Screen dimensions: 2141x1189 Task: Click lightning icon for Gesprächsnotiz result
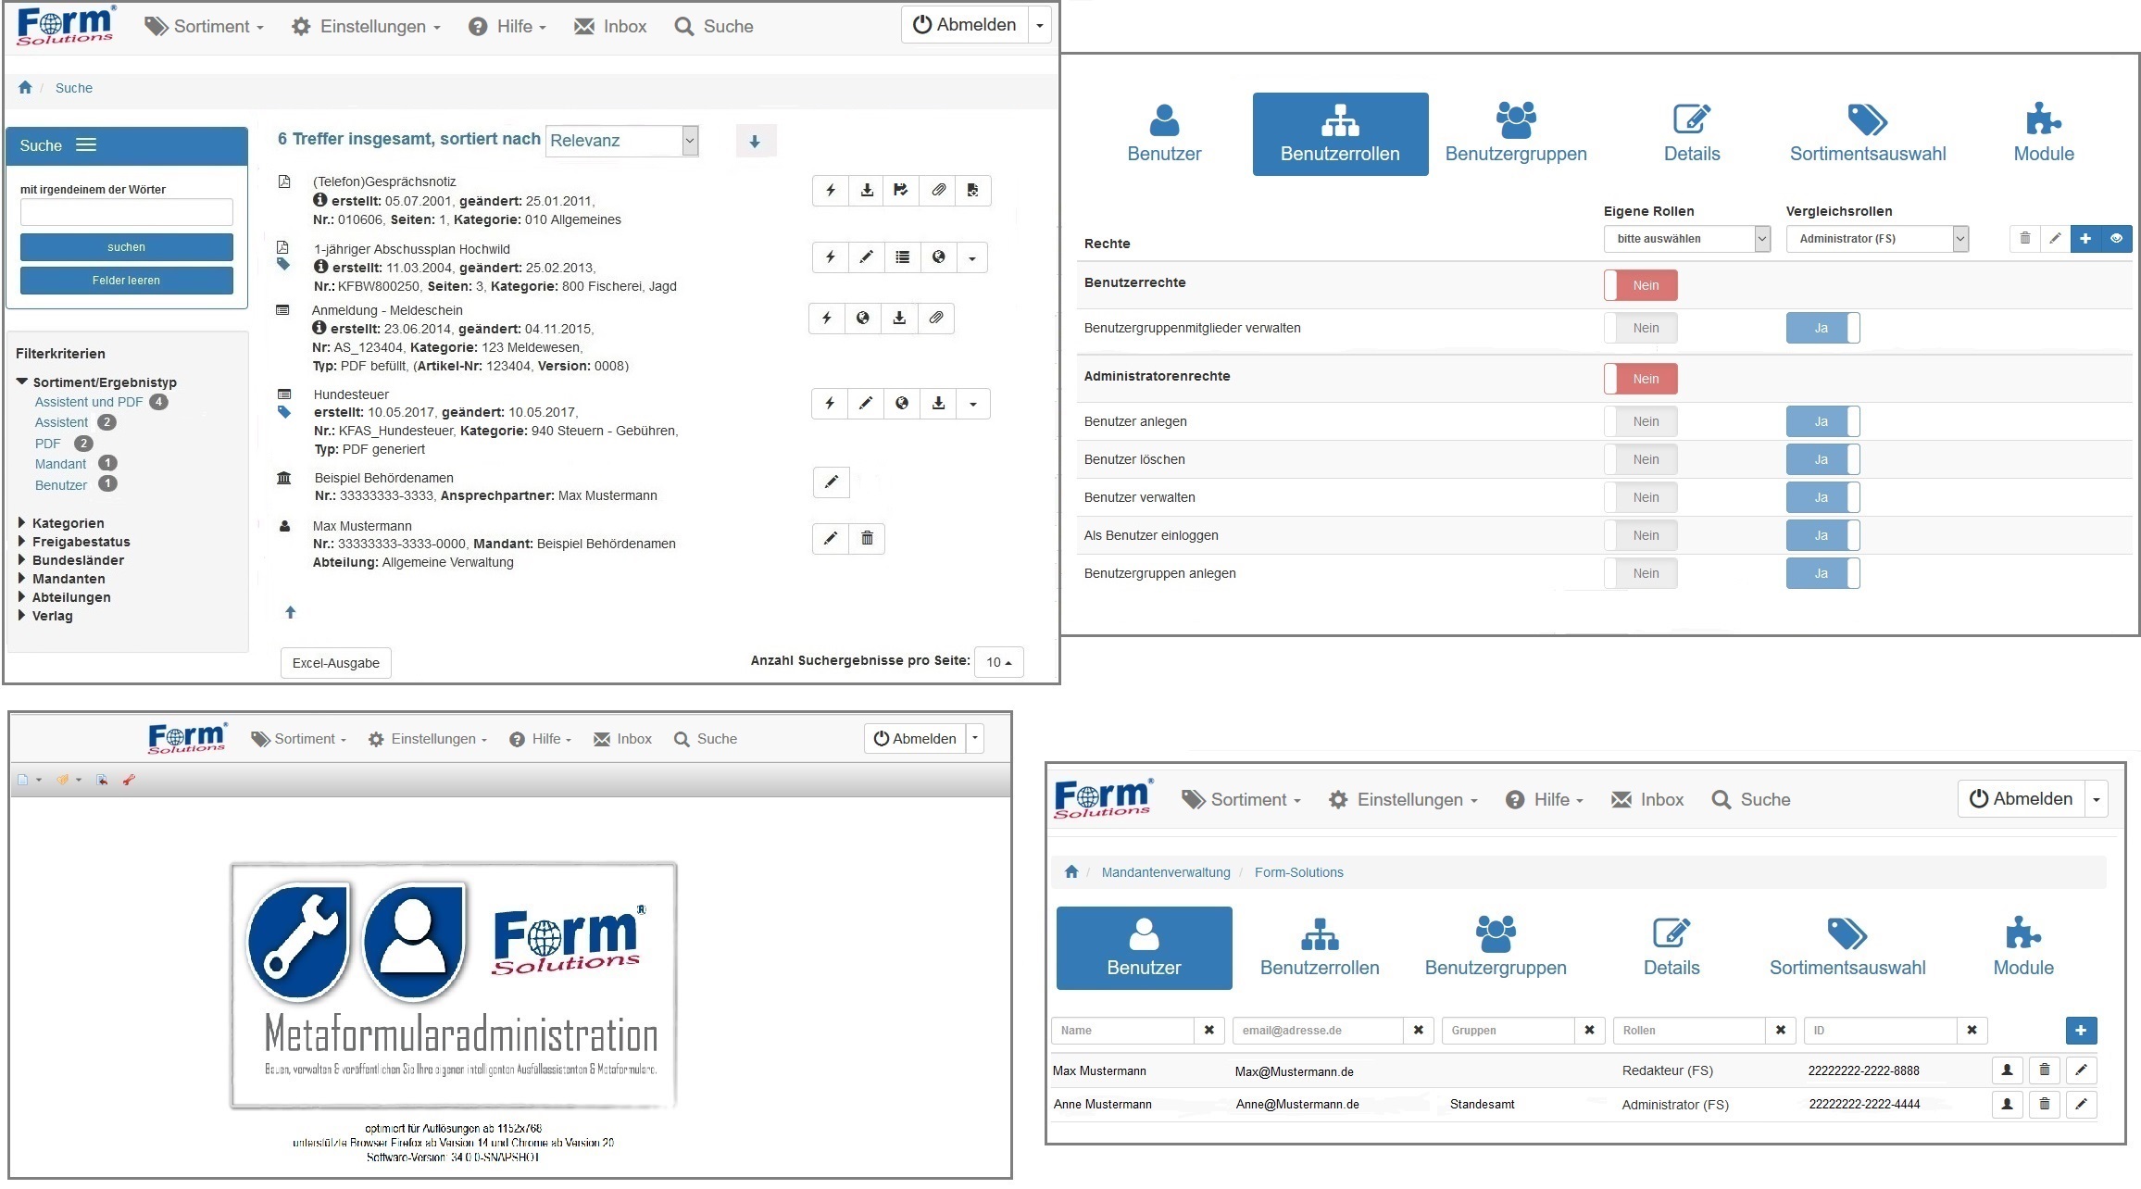831,190
